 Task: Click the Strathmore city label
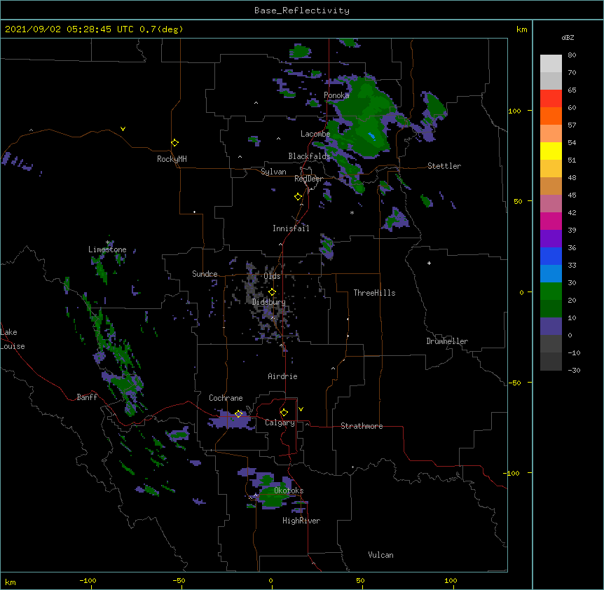(362, 426)
